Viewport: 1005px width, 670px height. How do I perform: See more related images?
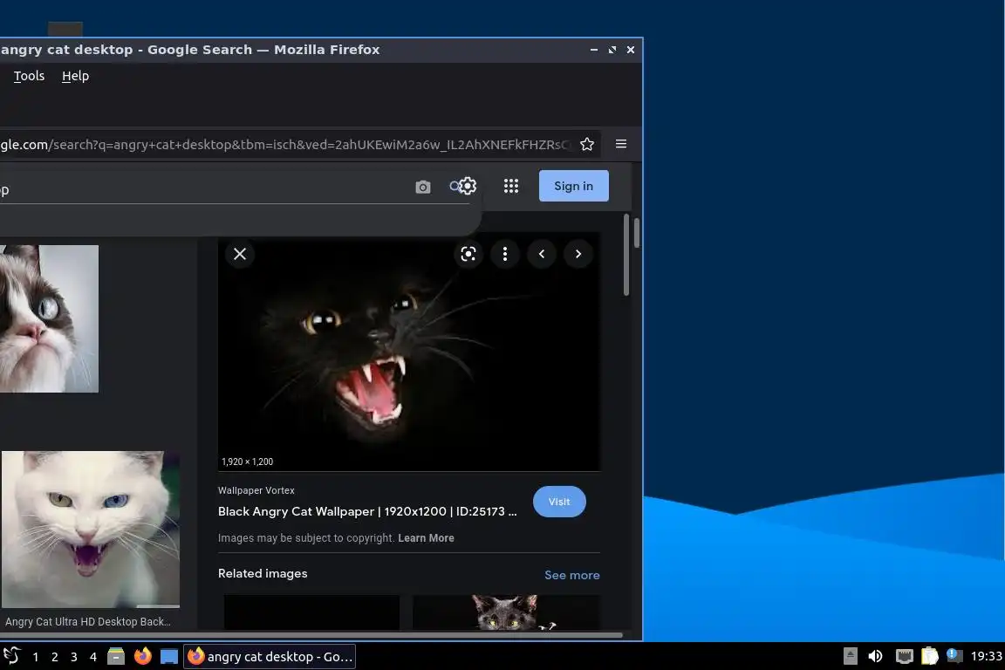coord(571,575)
